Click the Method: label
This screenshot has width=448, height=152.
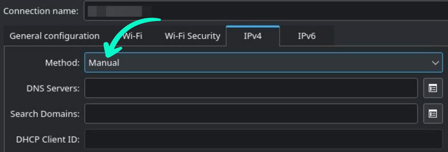click(x=62, y=63)
